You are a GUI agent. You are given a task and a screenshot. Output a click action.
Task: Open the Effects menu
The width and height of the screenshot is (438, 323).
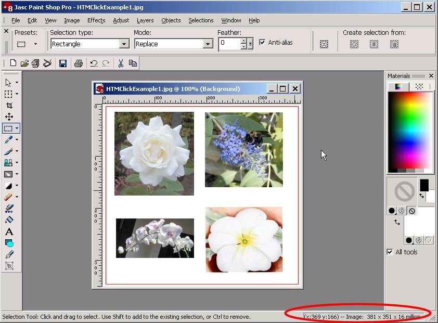96,20
